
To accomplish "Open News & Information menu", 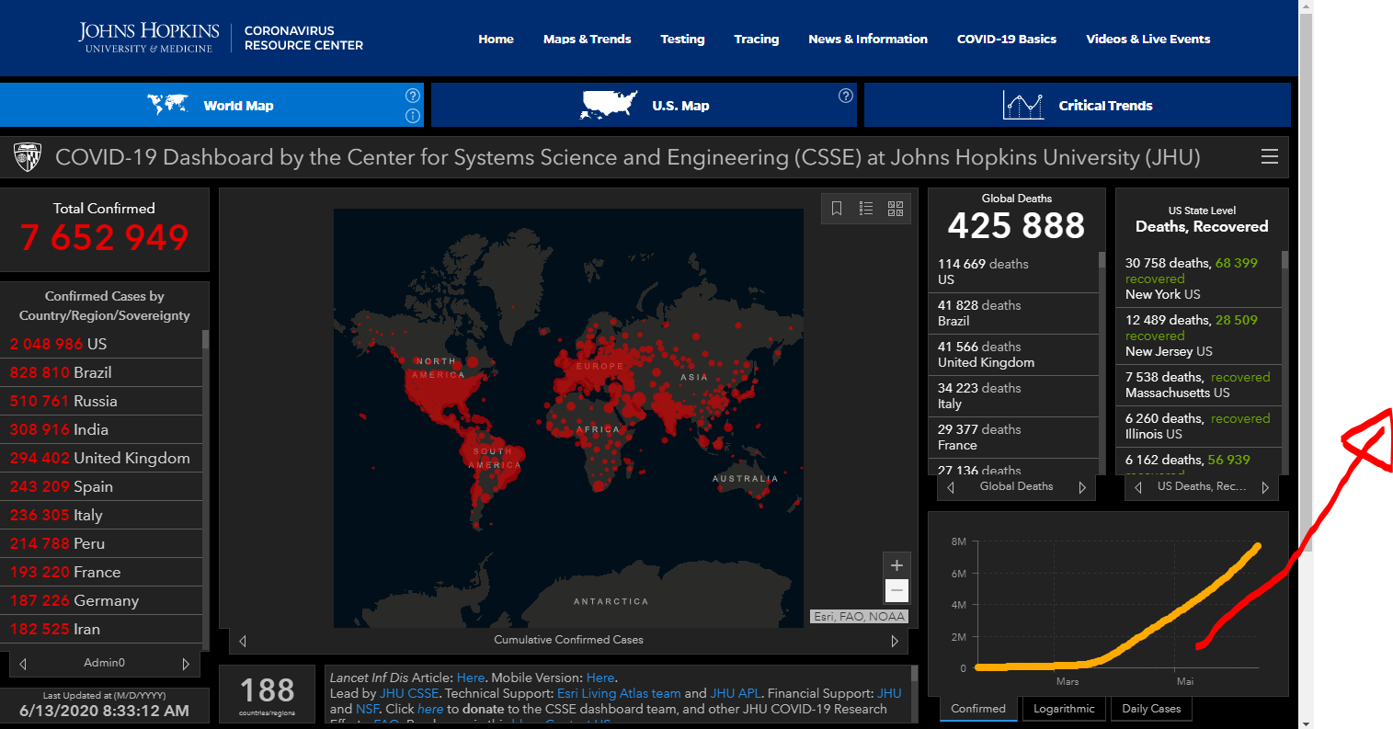I will pyautogui.click(x=868, y=39).
